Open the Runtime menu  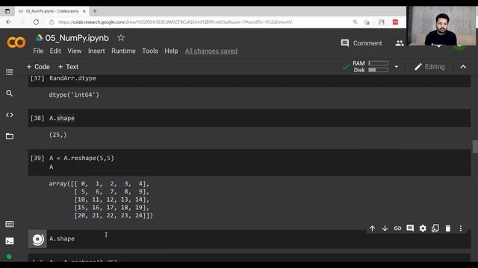click(x=123, y=51)
